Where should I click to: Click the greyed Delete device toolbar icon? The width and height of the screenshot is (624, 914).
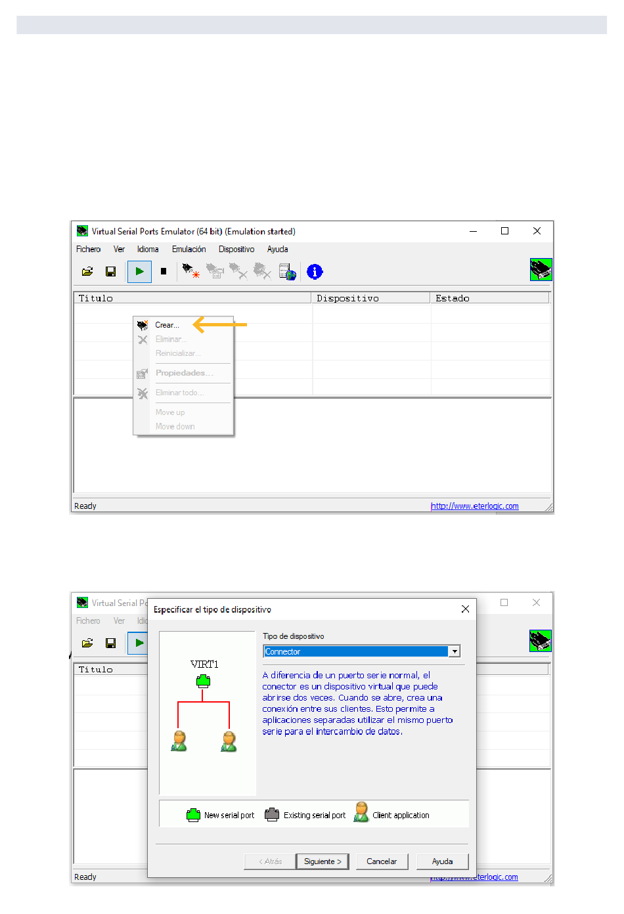pyautogui.click(x=238, y=272)
